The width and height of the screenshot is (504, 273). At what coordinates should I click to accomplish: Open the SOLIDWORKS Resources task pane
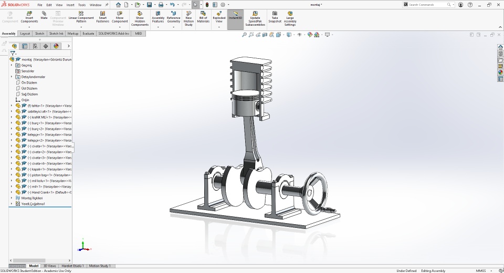(500, 47)
